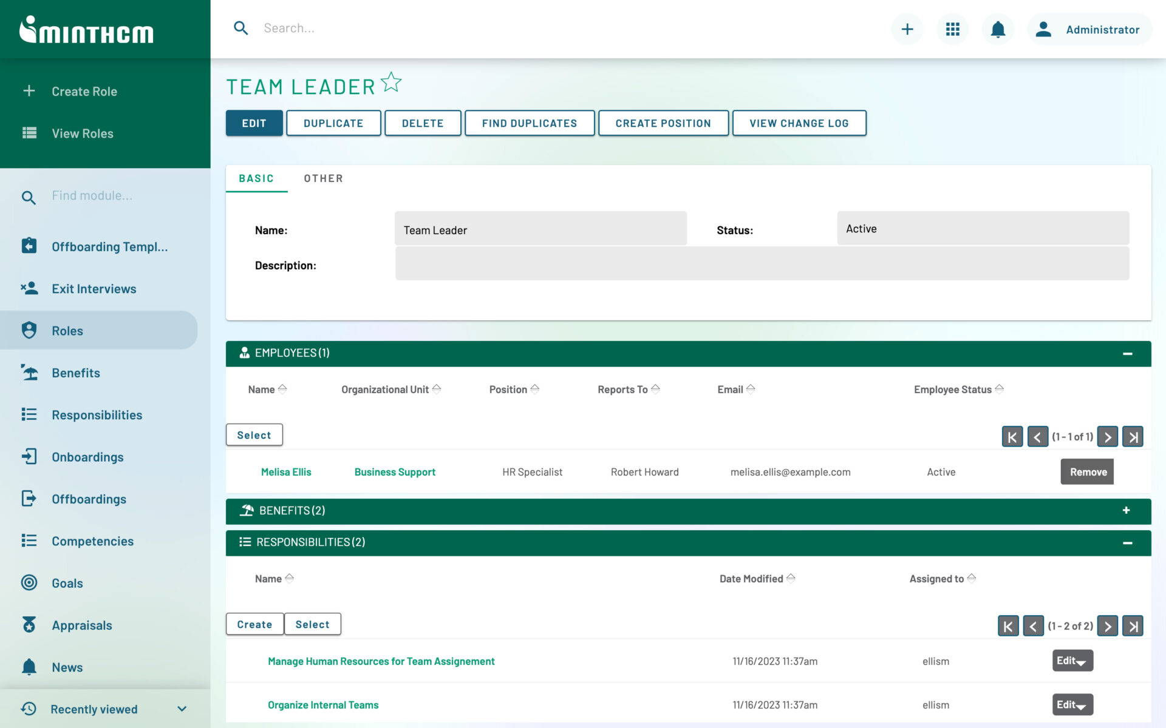Open the Roles module in the sidebar
1166x728 pixels.
point(67,331)
